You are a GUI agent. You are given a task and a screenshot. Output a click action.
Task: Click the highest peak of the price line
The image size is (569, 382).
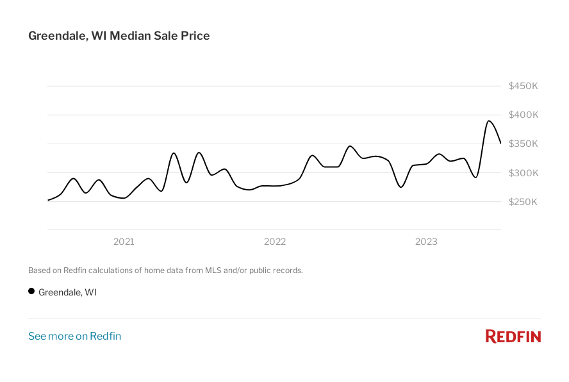(489, 120)
